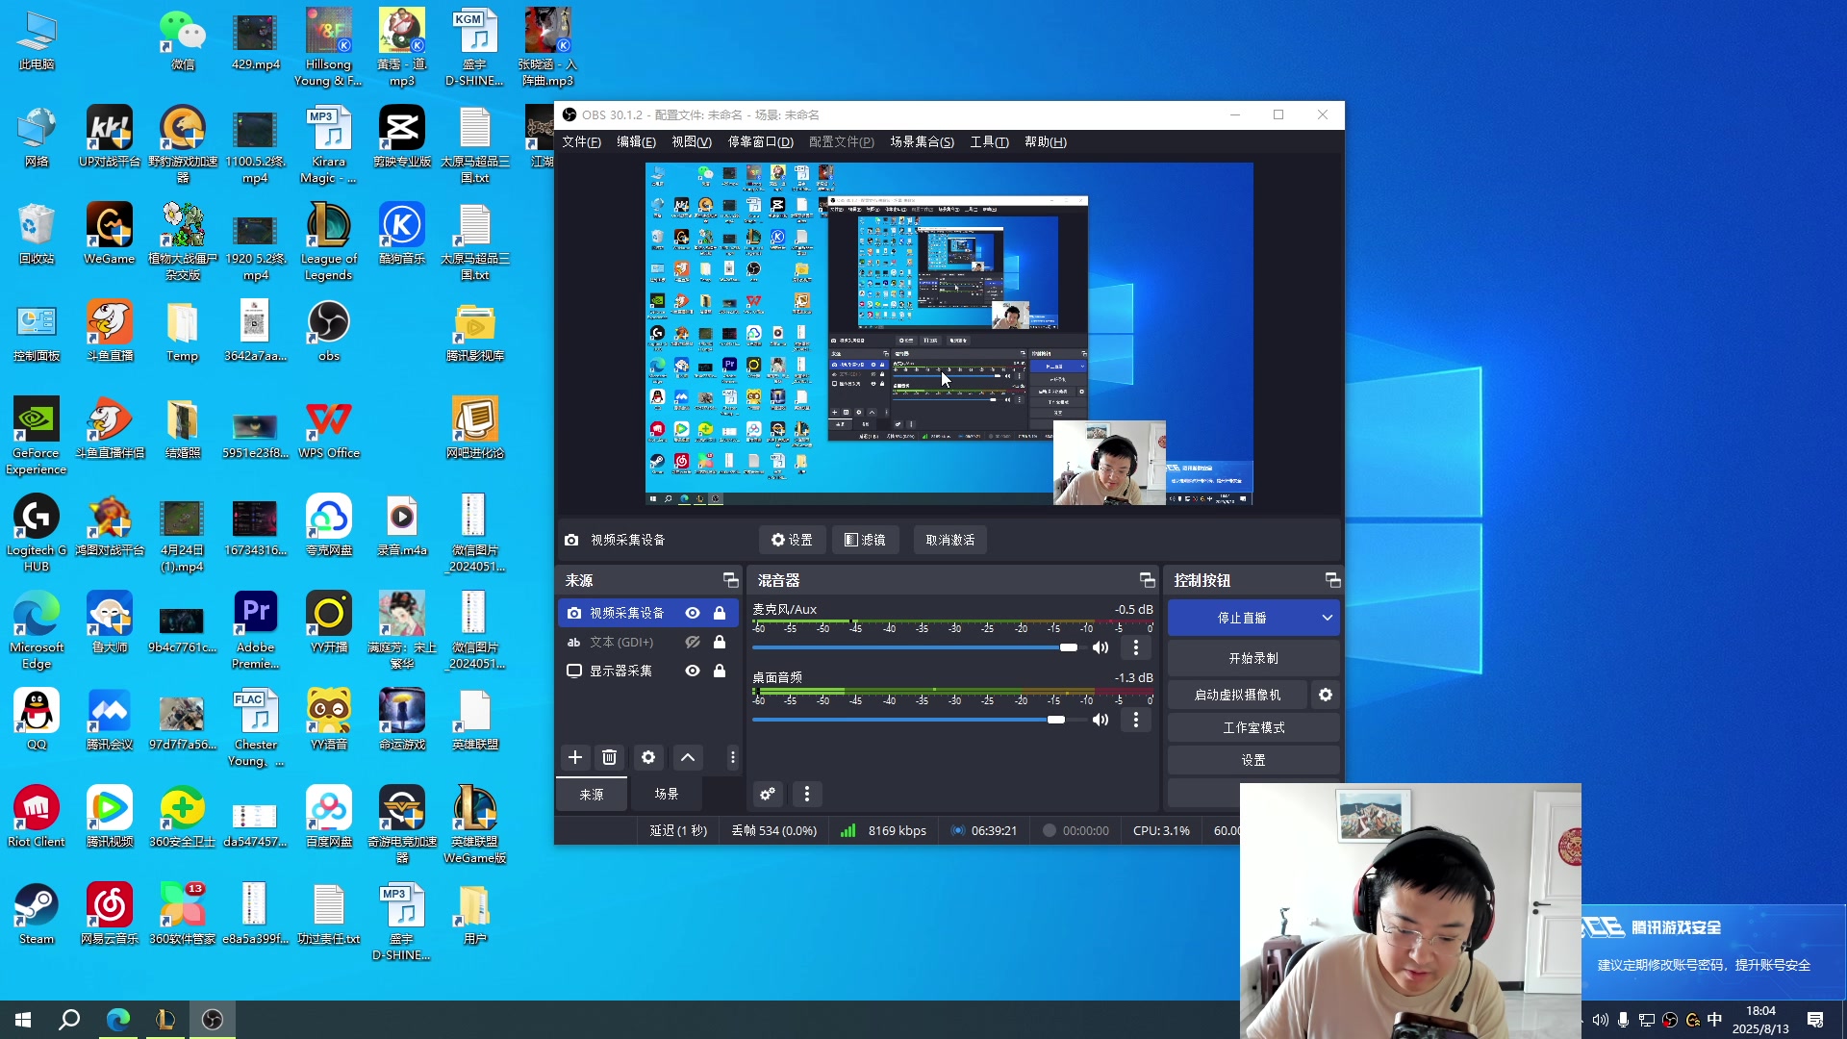Select 文本 (GDI+) source row
Image resolution: width=1847 pixels, height=1039 pixels.
648,642
